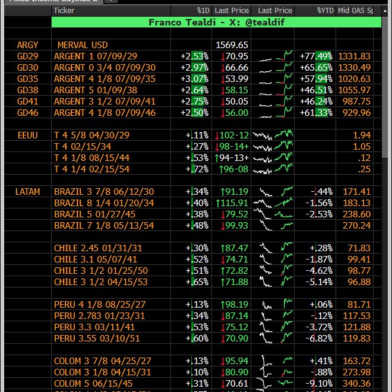The width and height of the screenshot is (392, 392).
Task: Click the +77.49% YTD value for GD29
Action: tap(316, 56)
